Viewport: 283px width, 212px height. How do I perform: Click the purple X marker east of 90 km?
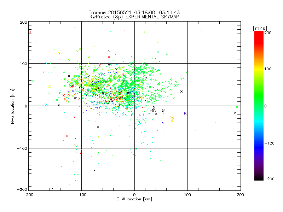point(185,113)
